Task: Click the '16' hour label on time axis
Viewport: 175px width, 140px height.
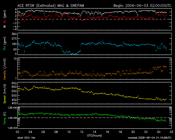Action: [x=107, y=132]
